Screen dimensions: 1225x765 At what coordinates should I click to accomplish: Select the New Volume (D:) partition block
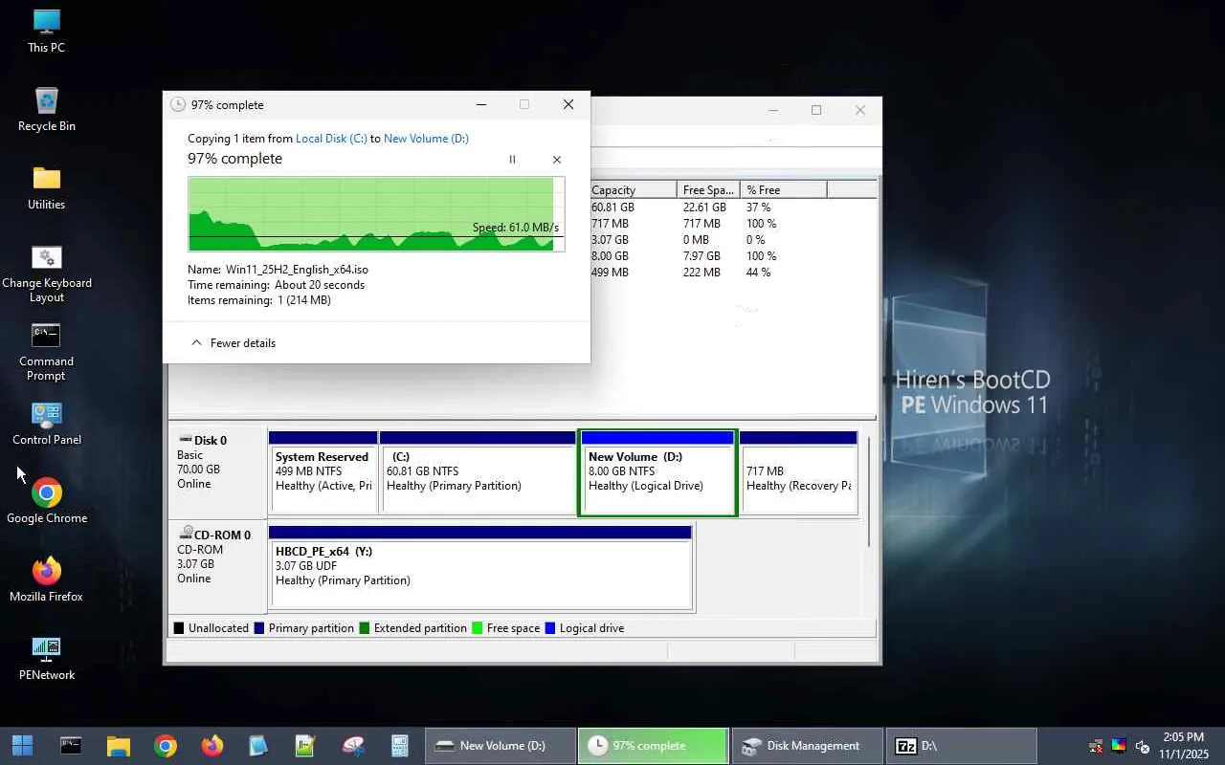point(657,472)
